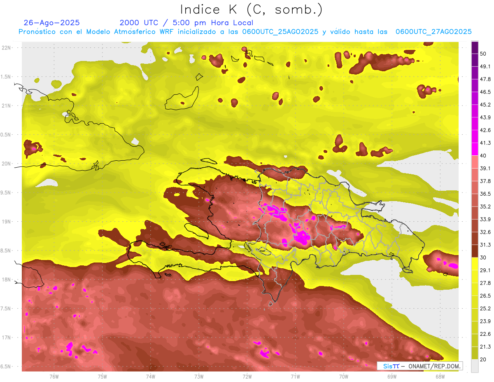The height and width of the screenshot is (382, 494).
Task: Click the "31.3" color scale value
Action: point(485,245)
